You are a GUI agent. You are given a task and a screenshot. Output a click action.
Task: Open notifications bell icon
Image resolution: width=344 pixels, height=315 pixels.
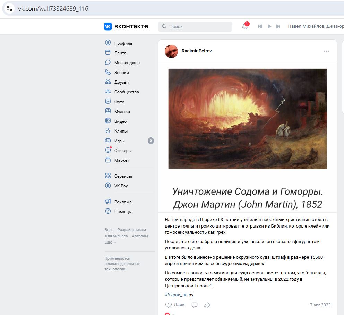pyautogui.click(x=245, y=26)
